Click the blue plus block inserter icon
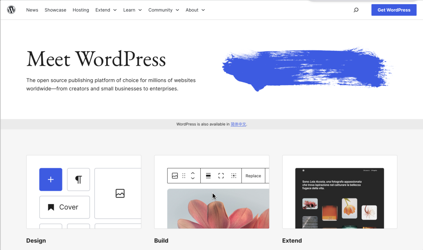 51,179
